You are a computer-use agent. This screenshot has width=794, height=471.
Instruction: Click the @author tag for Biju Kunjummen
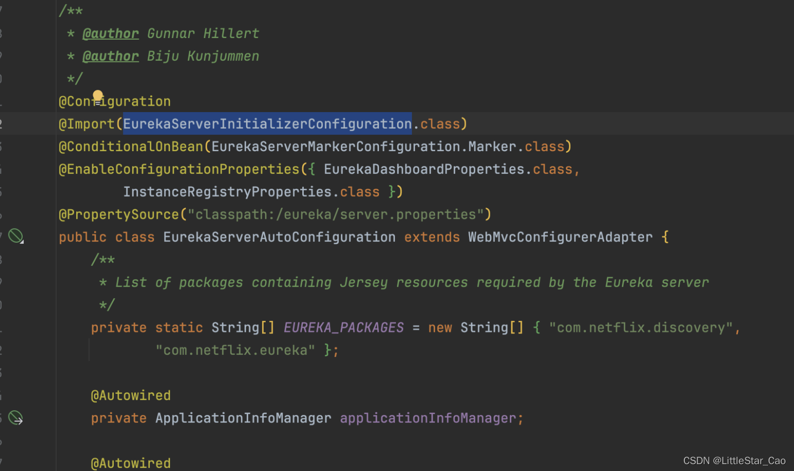click(111, 56)
